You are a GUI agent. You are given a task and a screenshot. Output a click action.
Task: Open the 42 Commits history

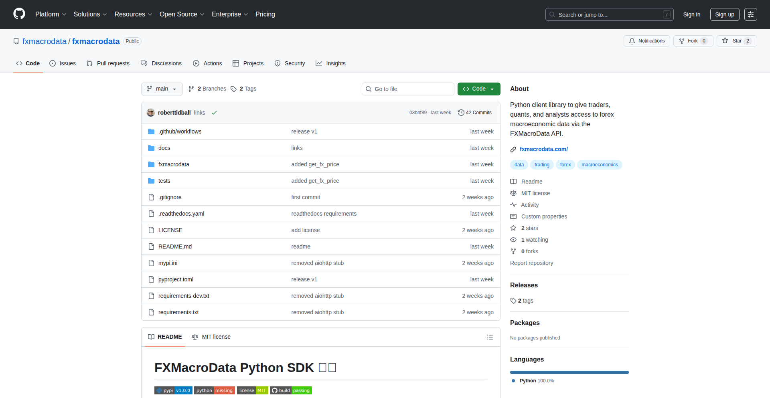coord(475,113)
